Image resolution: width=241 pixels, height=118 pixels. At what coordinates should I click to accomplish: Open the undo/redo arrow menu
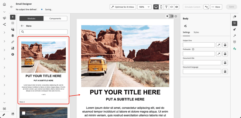206,7
